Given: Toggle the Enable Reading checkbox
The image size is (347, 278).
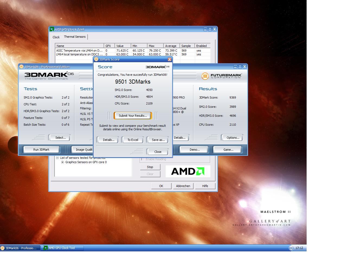Looking at the screenshot, I should (143, 159).
